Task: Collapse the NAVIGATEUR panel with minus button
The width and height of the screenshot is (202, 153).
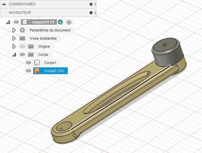Action: [x=91, y=13]
